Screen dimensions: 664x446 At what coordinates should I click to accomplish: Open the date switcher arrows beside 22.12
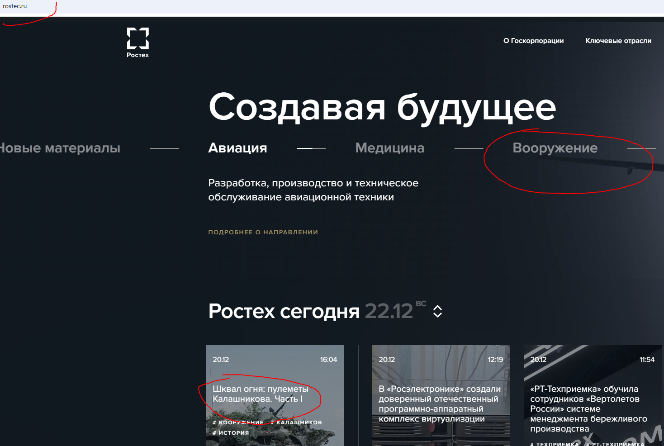point(437,311)
